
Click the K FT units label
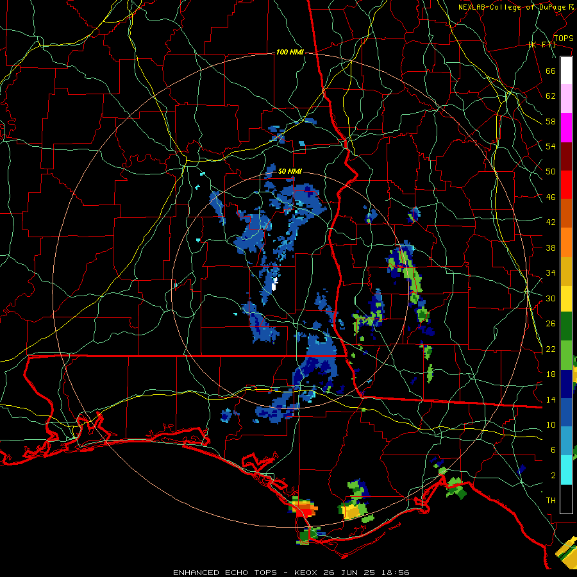coord(542,45)
